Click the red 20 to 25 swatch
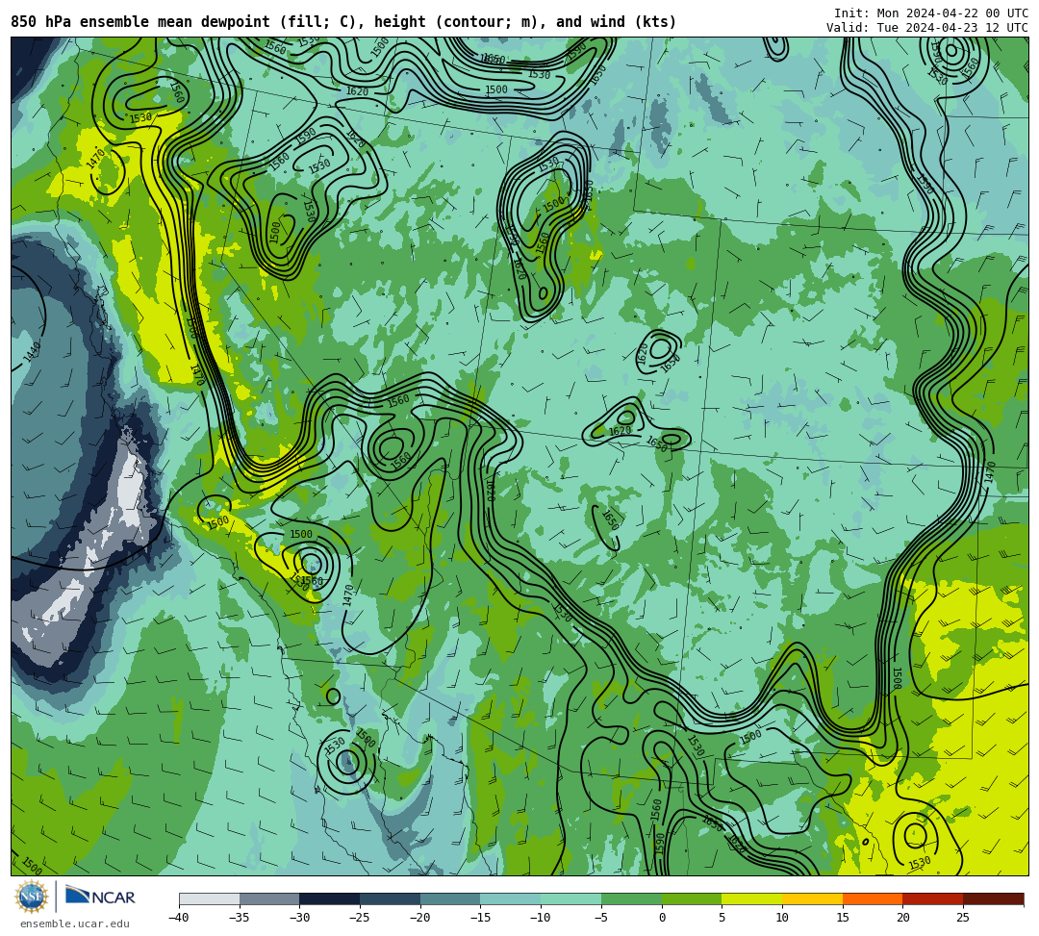1039x936 pixels. pyautogui.click(x=932, y=898)
